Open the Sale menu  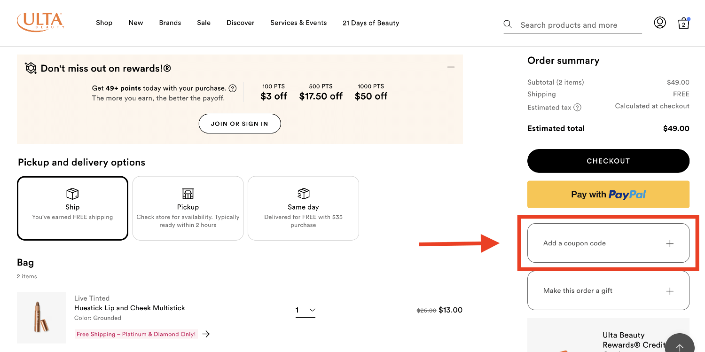(204, 23)
